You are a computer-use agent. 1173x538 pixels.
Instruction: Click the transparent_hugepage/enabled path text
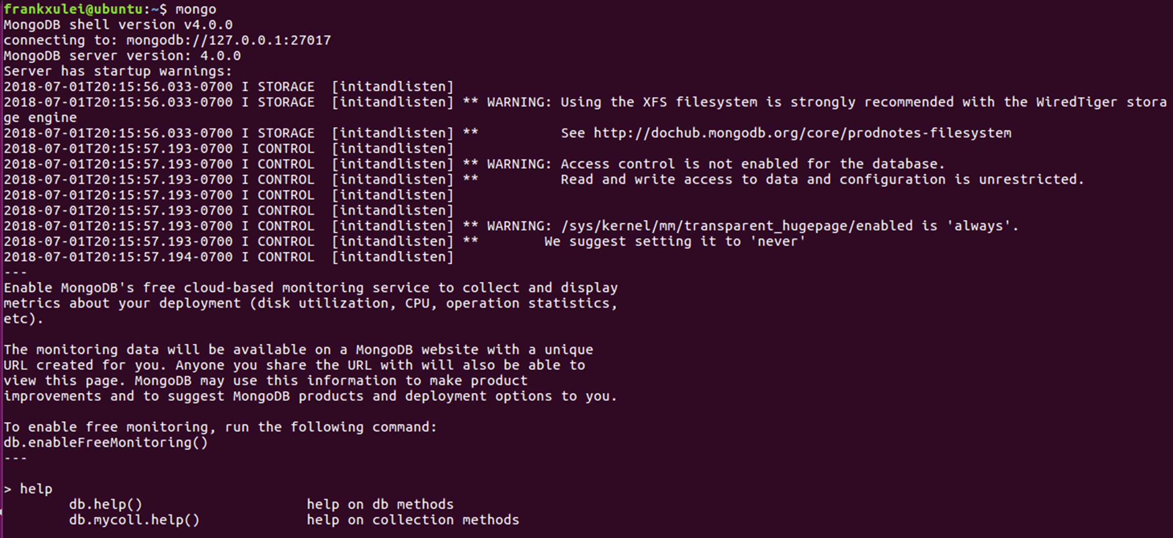pos(737,226)
